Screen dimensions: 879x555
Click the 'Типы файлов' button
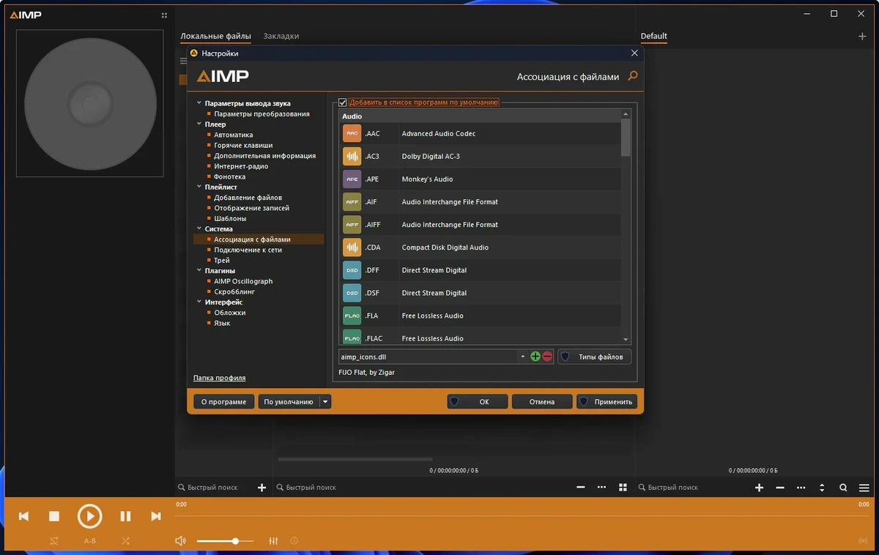(x=594, y=357)
